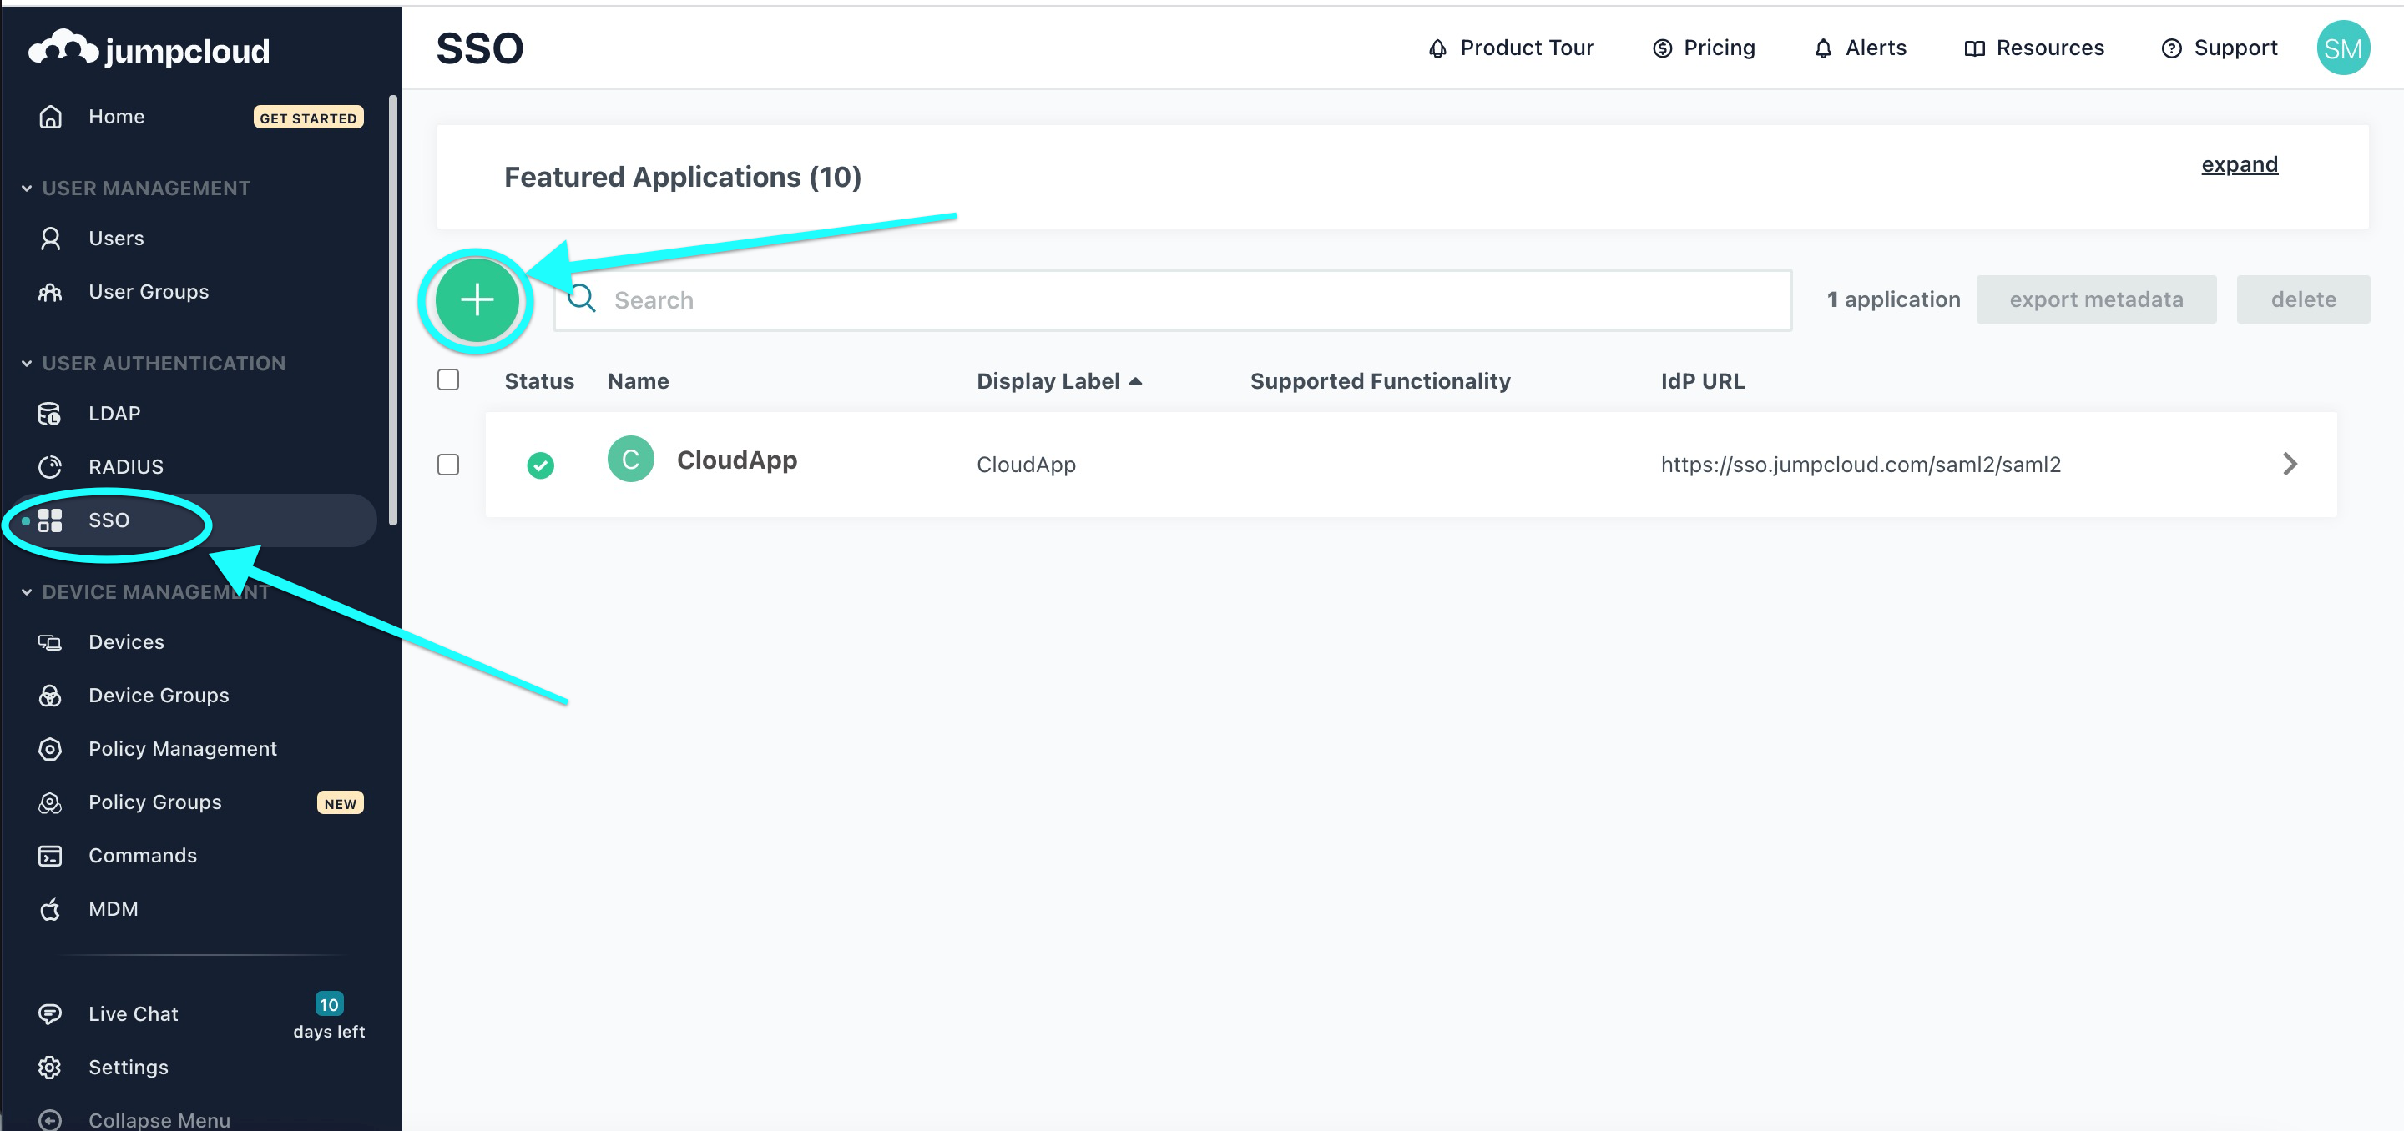2404x1131 pixels.
Task: Click the Device Groups icon
Action: coord(50,696)
